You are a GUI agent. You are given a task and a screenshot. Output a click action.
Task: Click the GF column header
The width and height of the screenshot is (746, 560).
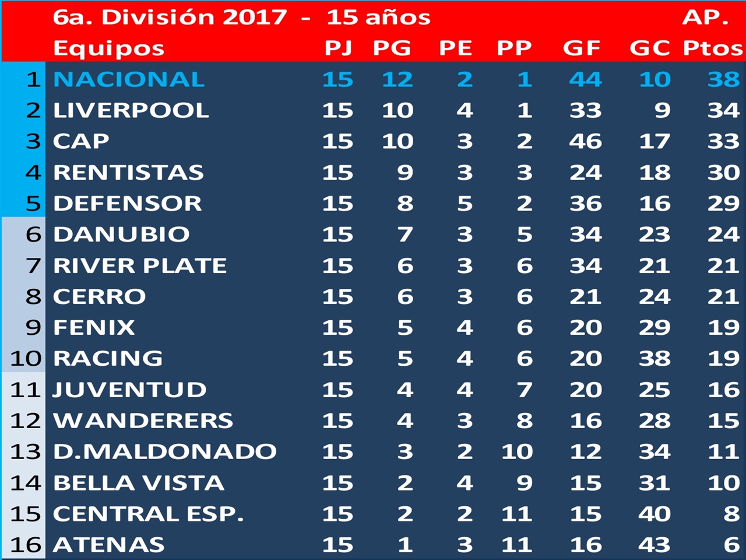581,48
